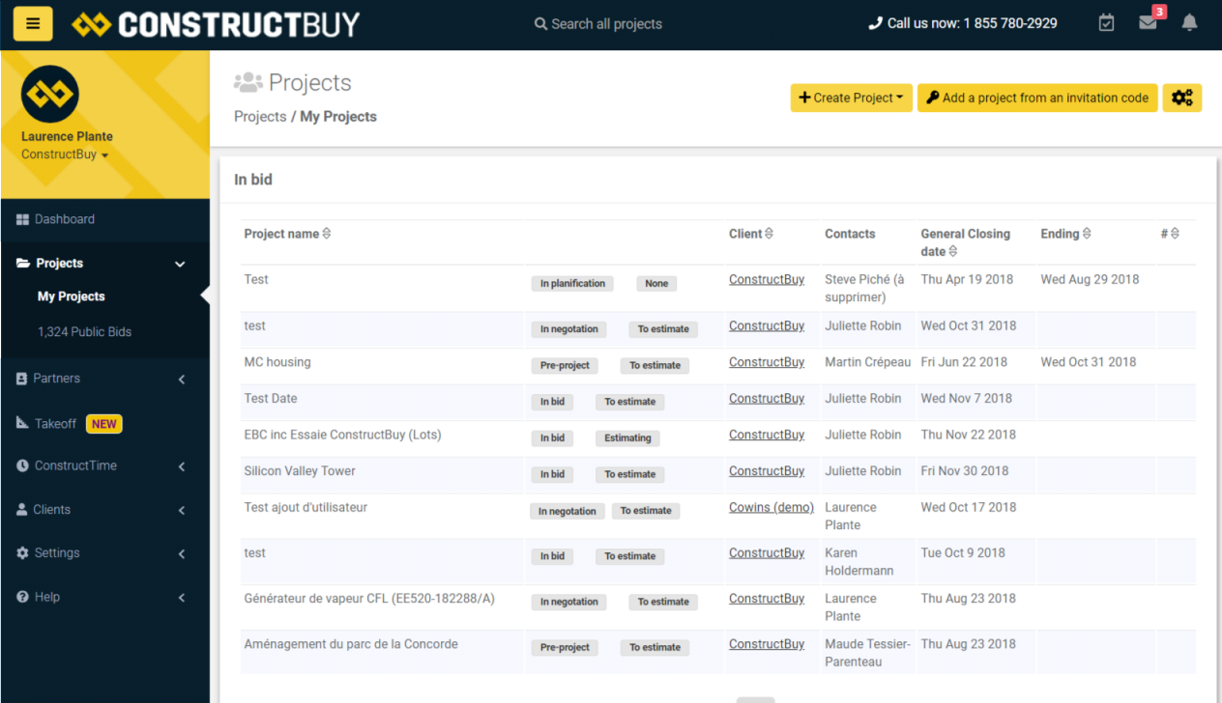Click the Search all projects field
1222x703 pixels.
point(606,24)
